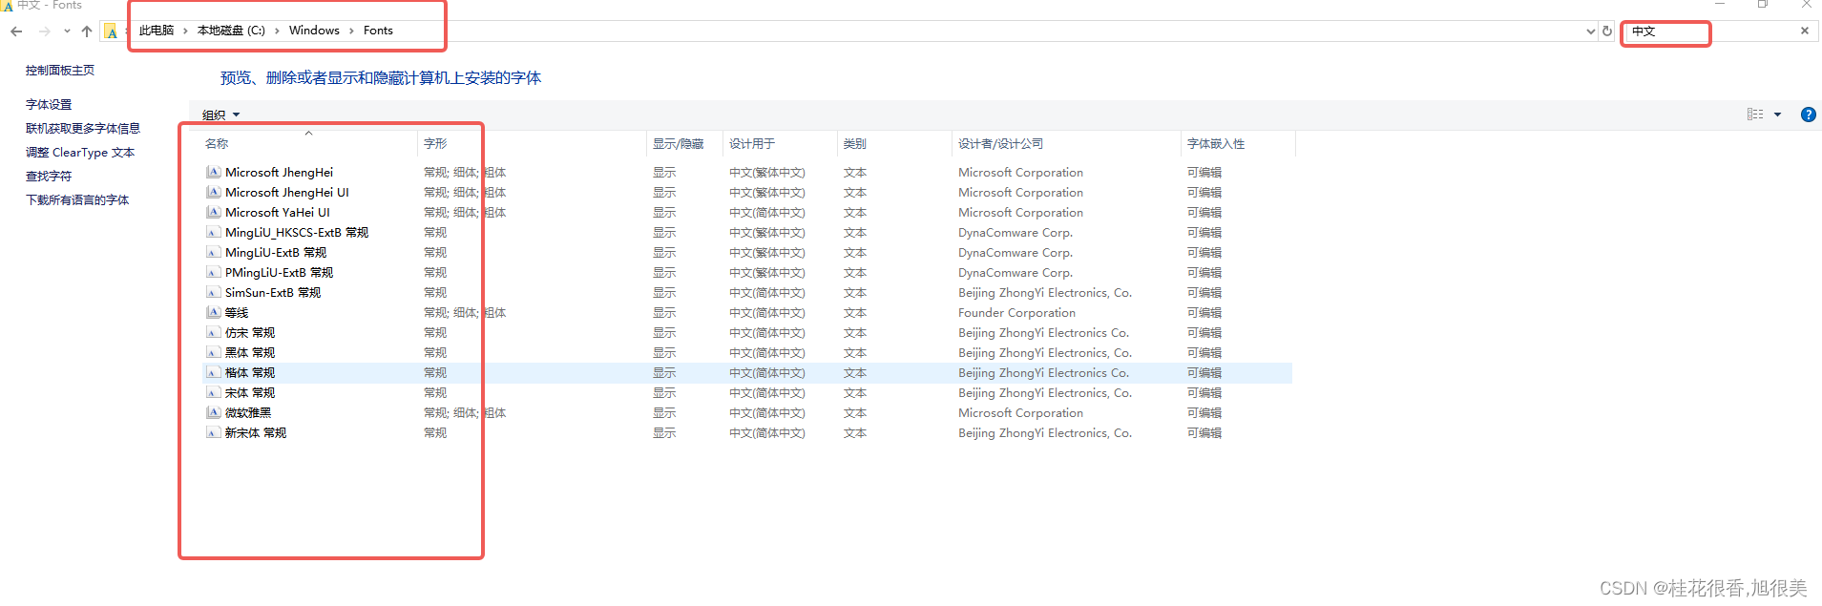Select 仿宋 常规 font icon
This screenshot has width=1822, height=606.
pos(214,333)
